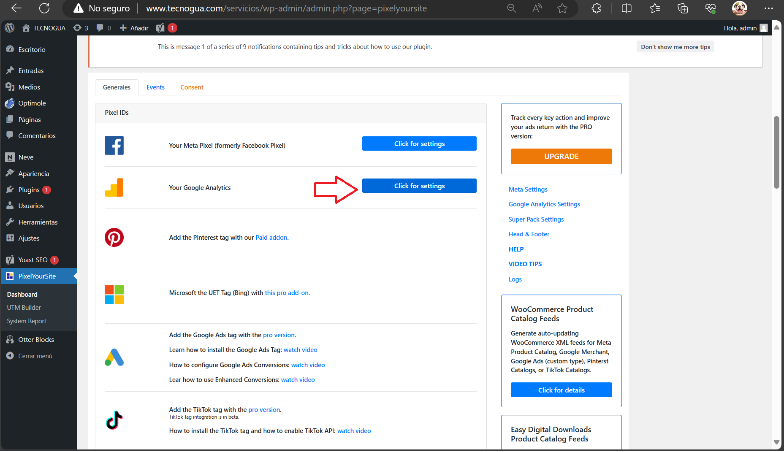Open the Meta Settings link
Viewport: 784px width, 452px height.
[528, 189]
